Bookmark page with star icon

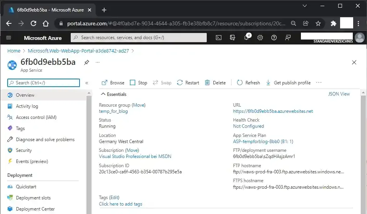coord(318,23)
